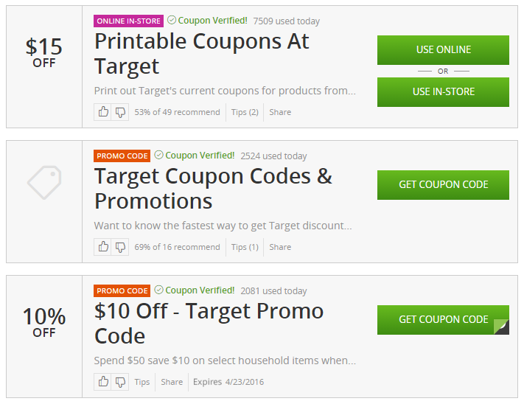
Task: Open Target Coupon Codes & Promotions title link
Action: (x=213, y=188)
